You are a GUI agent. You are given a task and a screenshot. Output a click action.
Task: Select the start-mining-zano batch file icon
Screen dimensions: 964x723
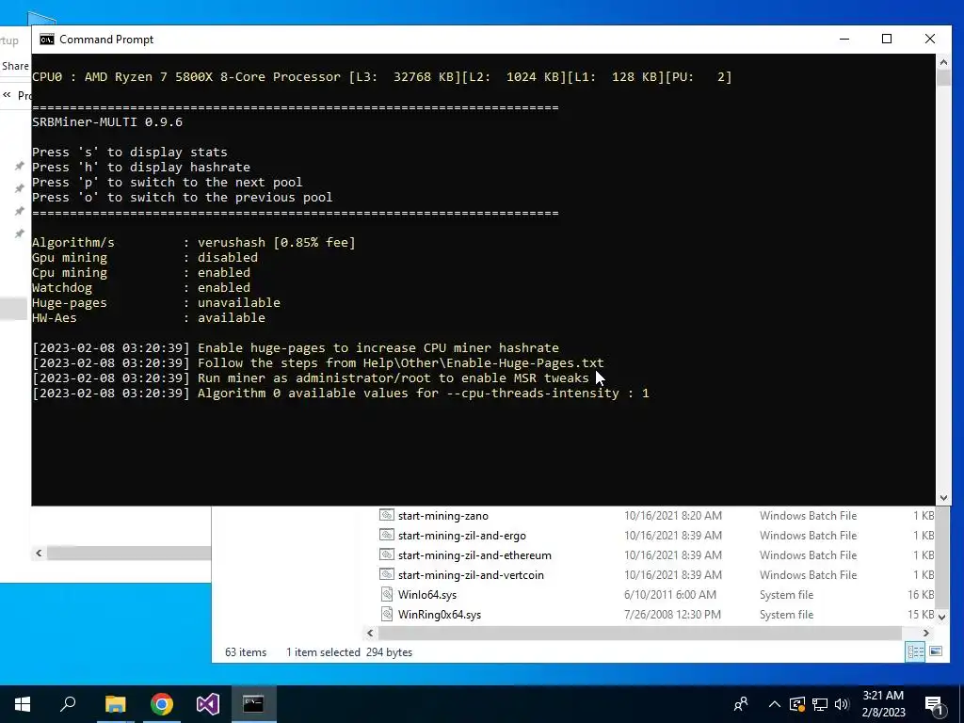(386, 515)
